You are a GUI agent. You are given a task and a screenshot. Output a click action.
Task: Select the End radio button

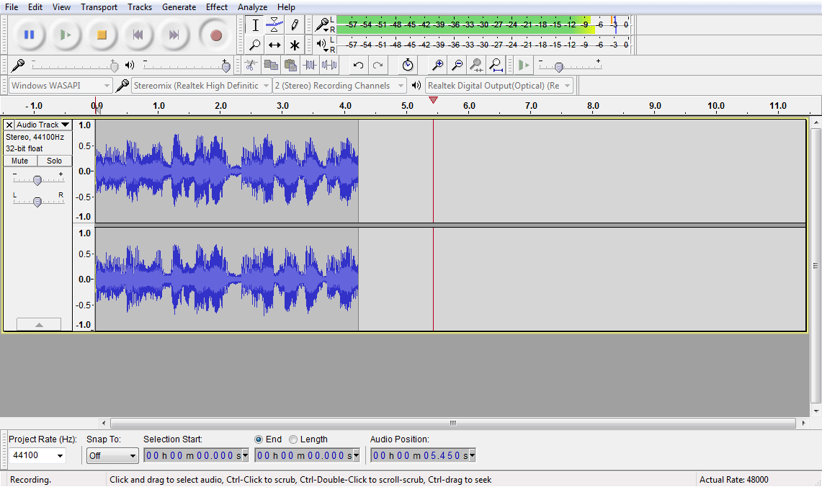259,439
